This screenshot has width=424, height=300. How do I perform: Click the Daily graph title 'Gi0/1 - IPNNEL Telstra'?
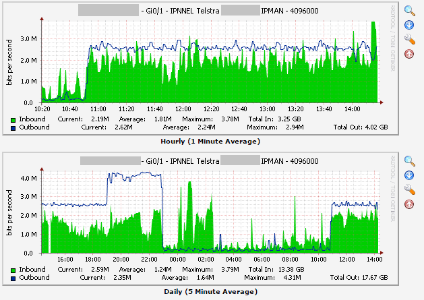point(182,161)
